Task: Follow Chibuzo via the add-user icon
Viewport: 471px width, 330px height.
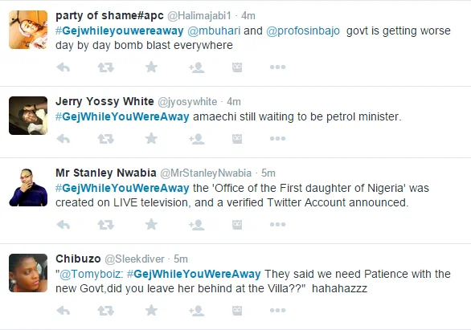Action: coord(197,311)
